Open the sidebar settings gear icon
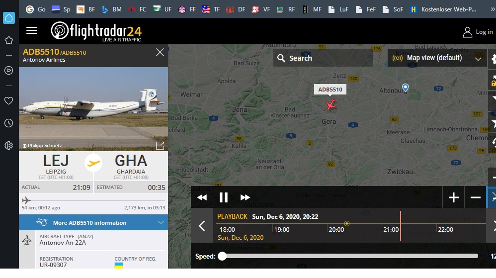496x278 pixels. tap(9, 145)
